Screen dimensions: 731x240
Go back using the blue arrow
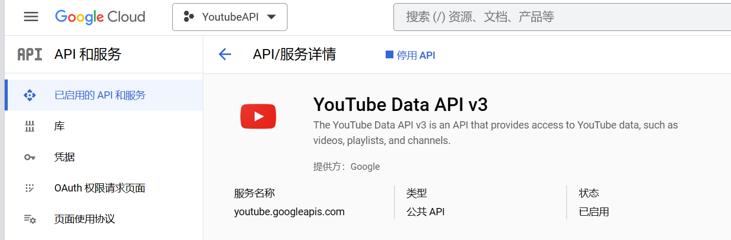(225, 54)
